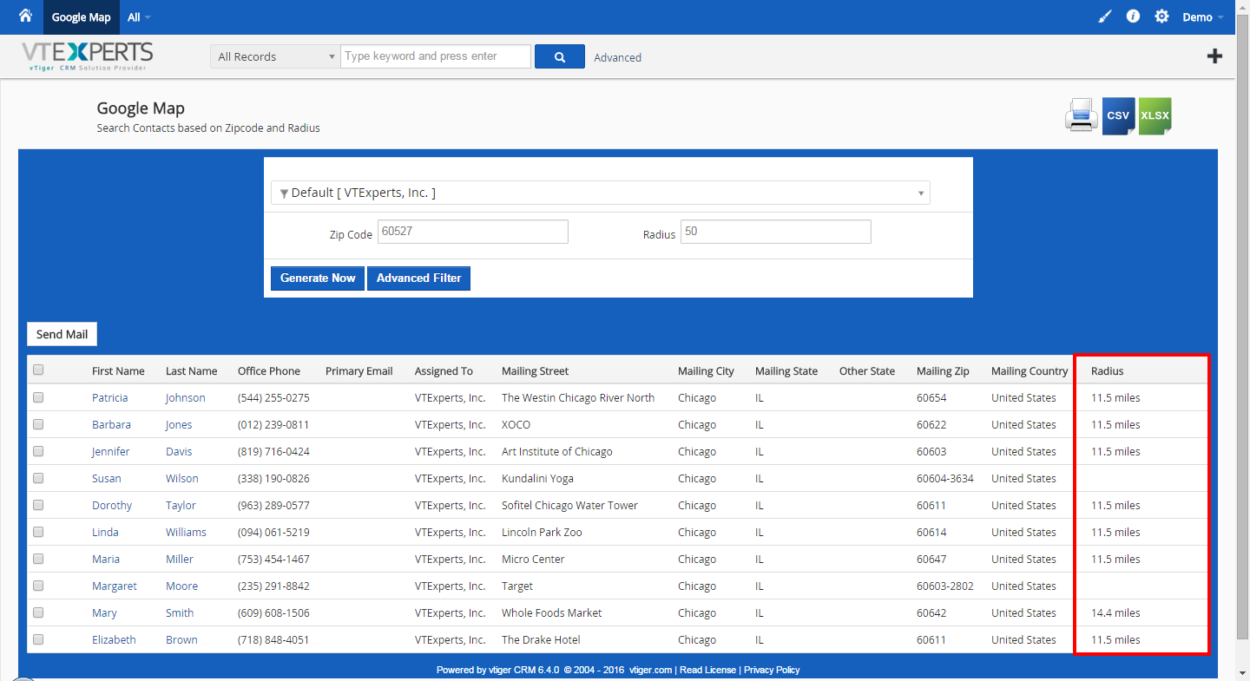
Task: Open Advanced search link
Action: click(618, 57)
